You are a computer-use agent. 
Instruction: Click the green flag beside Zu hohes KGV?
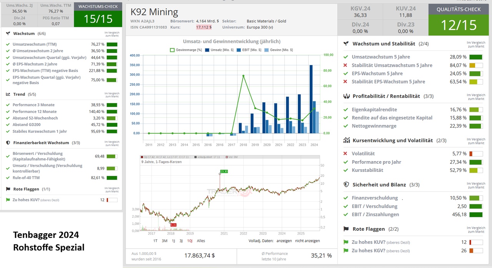[345, 251]
